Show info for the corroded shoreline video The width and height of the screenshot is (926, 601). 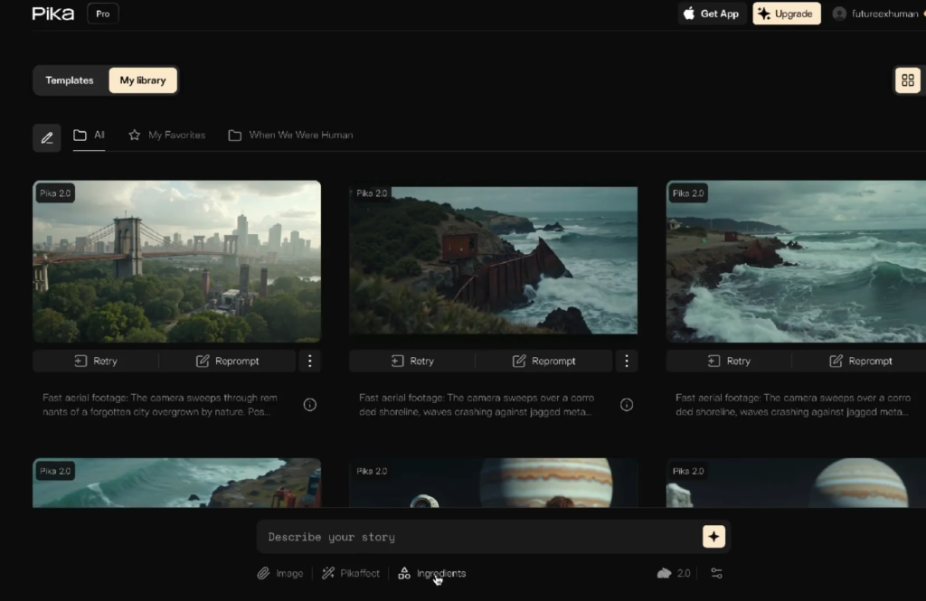pyautogui.click(x=626, y=405)
